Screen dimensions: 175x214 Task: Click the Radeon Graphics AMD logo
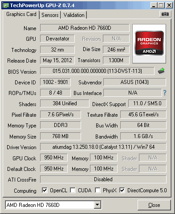pyautogui.click(x=149, y=44)
